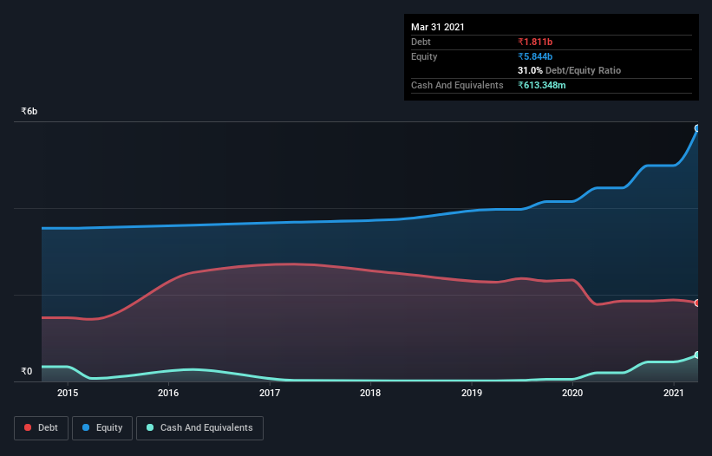This screenshot has height=456, width=712.
Task: Click the ₹613.348m cash value
Action: pos(542,85)
